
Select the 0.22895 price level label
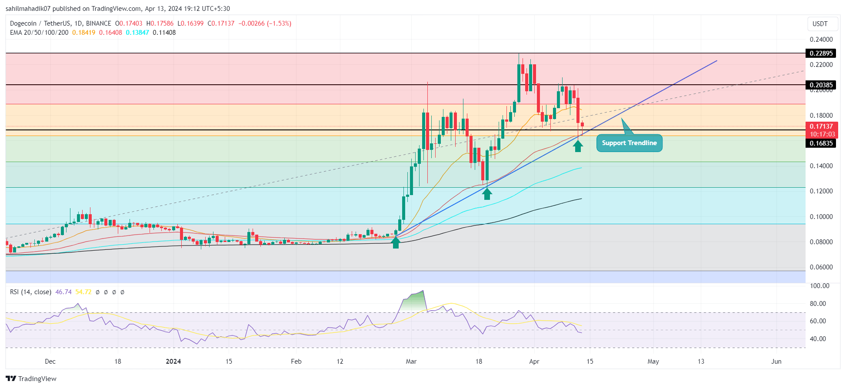(821, 53)
